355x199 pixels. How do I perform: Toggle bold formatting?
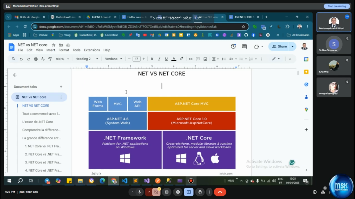152,59
